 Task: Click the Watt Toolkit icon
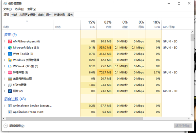[10, 54]
